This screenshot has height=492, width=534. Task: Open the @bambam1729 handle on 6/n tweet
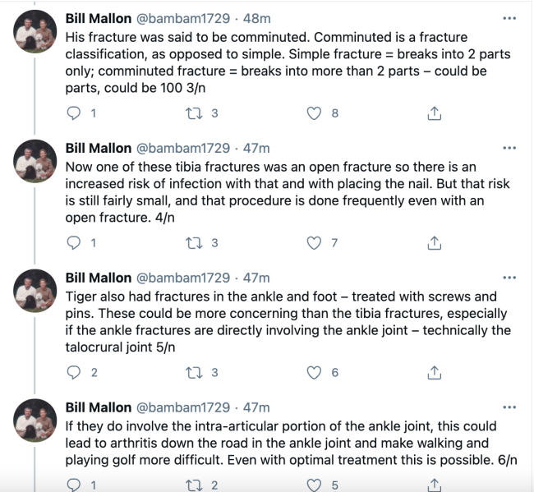pos(182,407)
